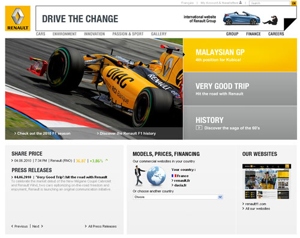Click the All Press Releases link
The width and height of the screenshot is (300, 238).
coord(101,226)
